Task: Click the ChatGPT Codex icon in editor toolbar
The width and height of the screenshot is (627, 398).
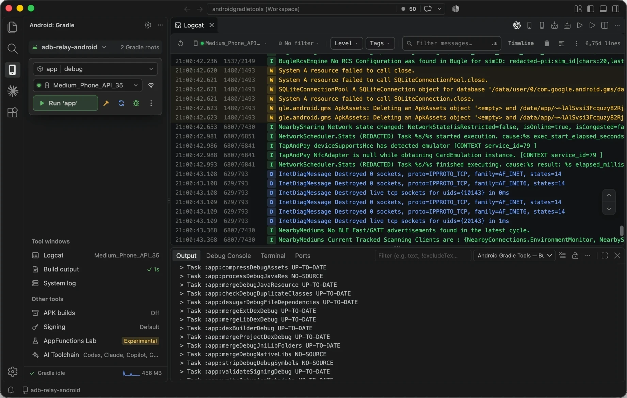Action: 517,25
